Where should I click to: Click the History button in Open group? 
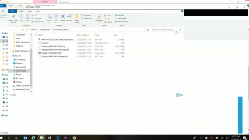pos(108,22)
